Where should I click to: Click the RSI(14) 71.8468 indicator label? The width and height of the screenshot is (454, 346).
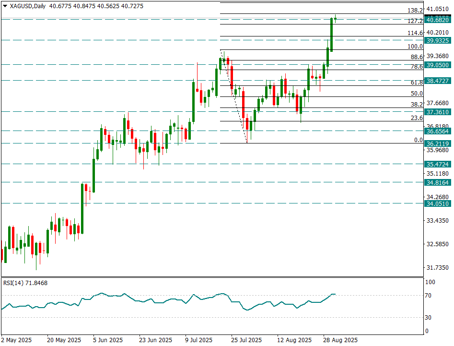(x=25, y=283)
